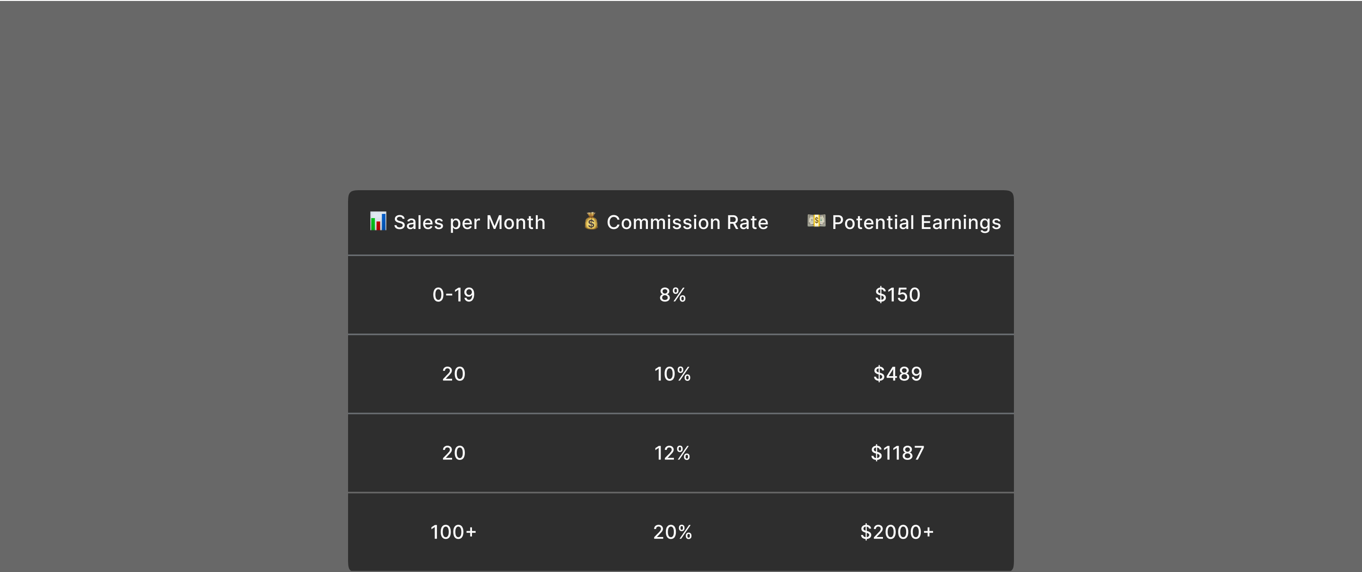Image resolution: width=1362 pixels, height=572 pixels.
Task: Click the $2000+ earnings value
Action: [897, 532]
